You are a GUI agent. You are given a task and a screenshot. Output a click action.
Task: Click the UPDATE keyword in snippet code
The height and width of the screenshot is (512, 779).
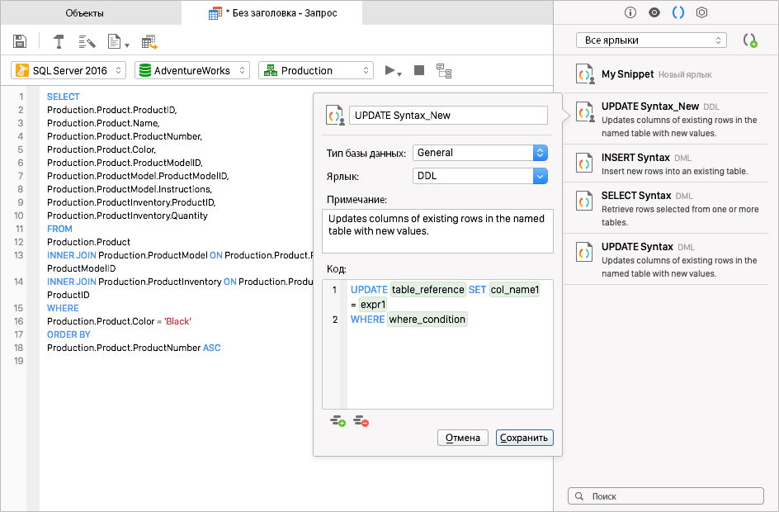point(369,289)
